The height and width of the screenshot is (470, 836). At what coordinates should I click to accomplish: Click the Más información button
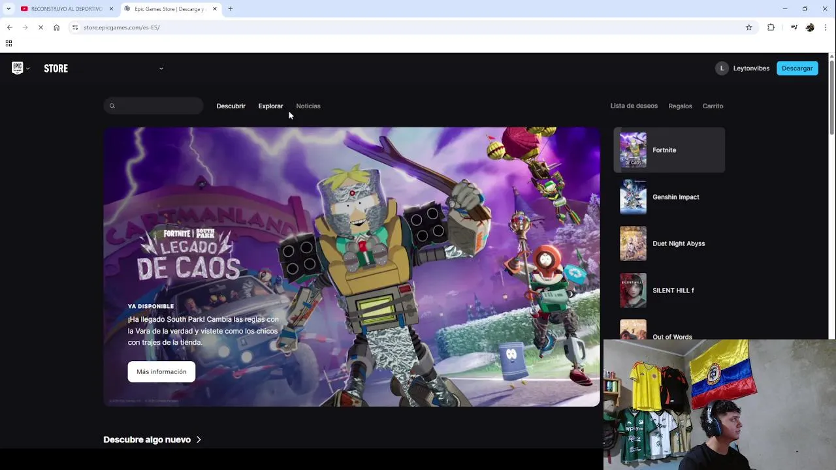pyautogui.click(x=161, y=371)
